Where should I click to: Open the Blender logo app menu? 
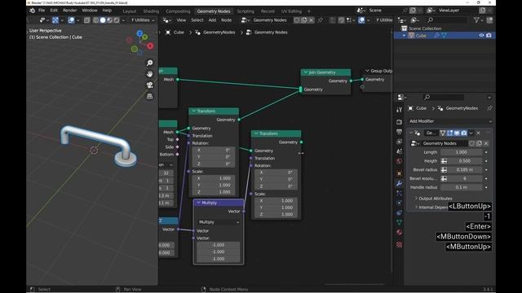[x=33, y=11]
